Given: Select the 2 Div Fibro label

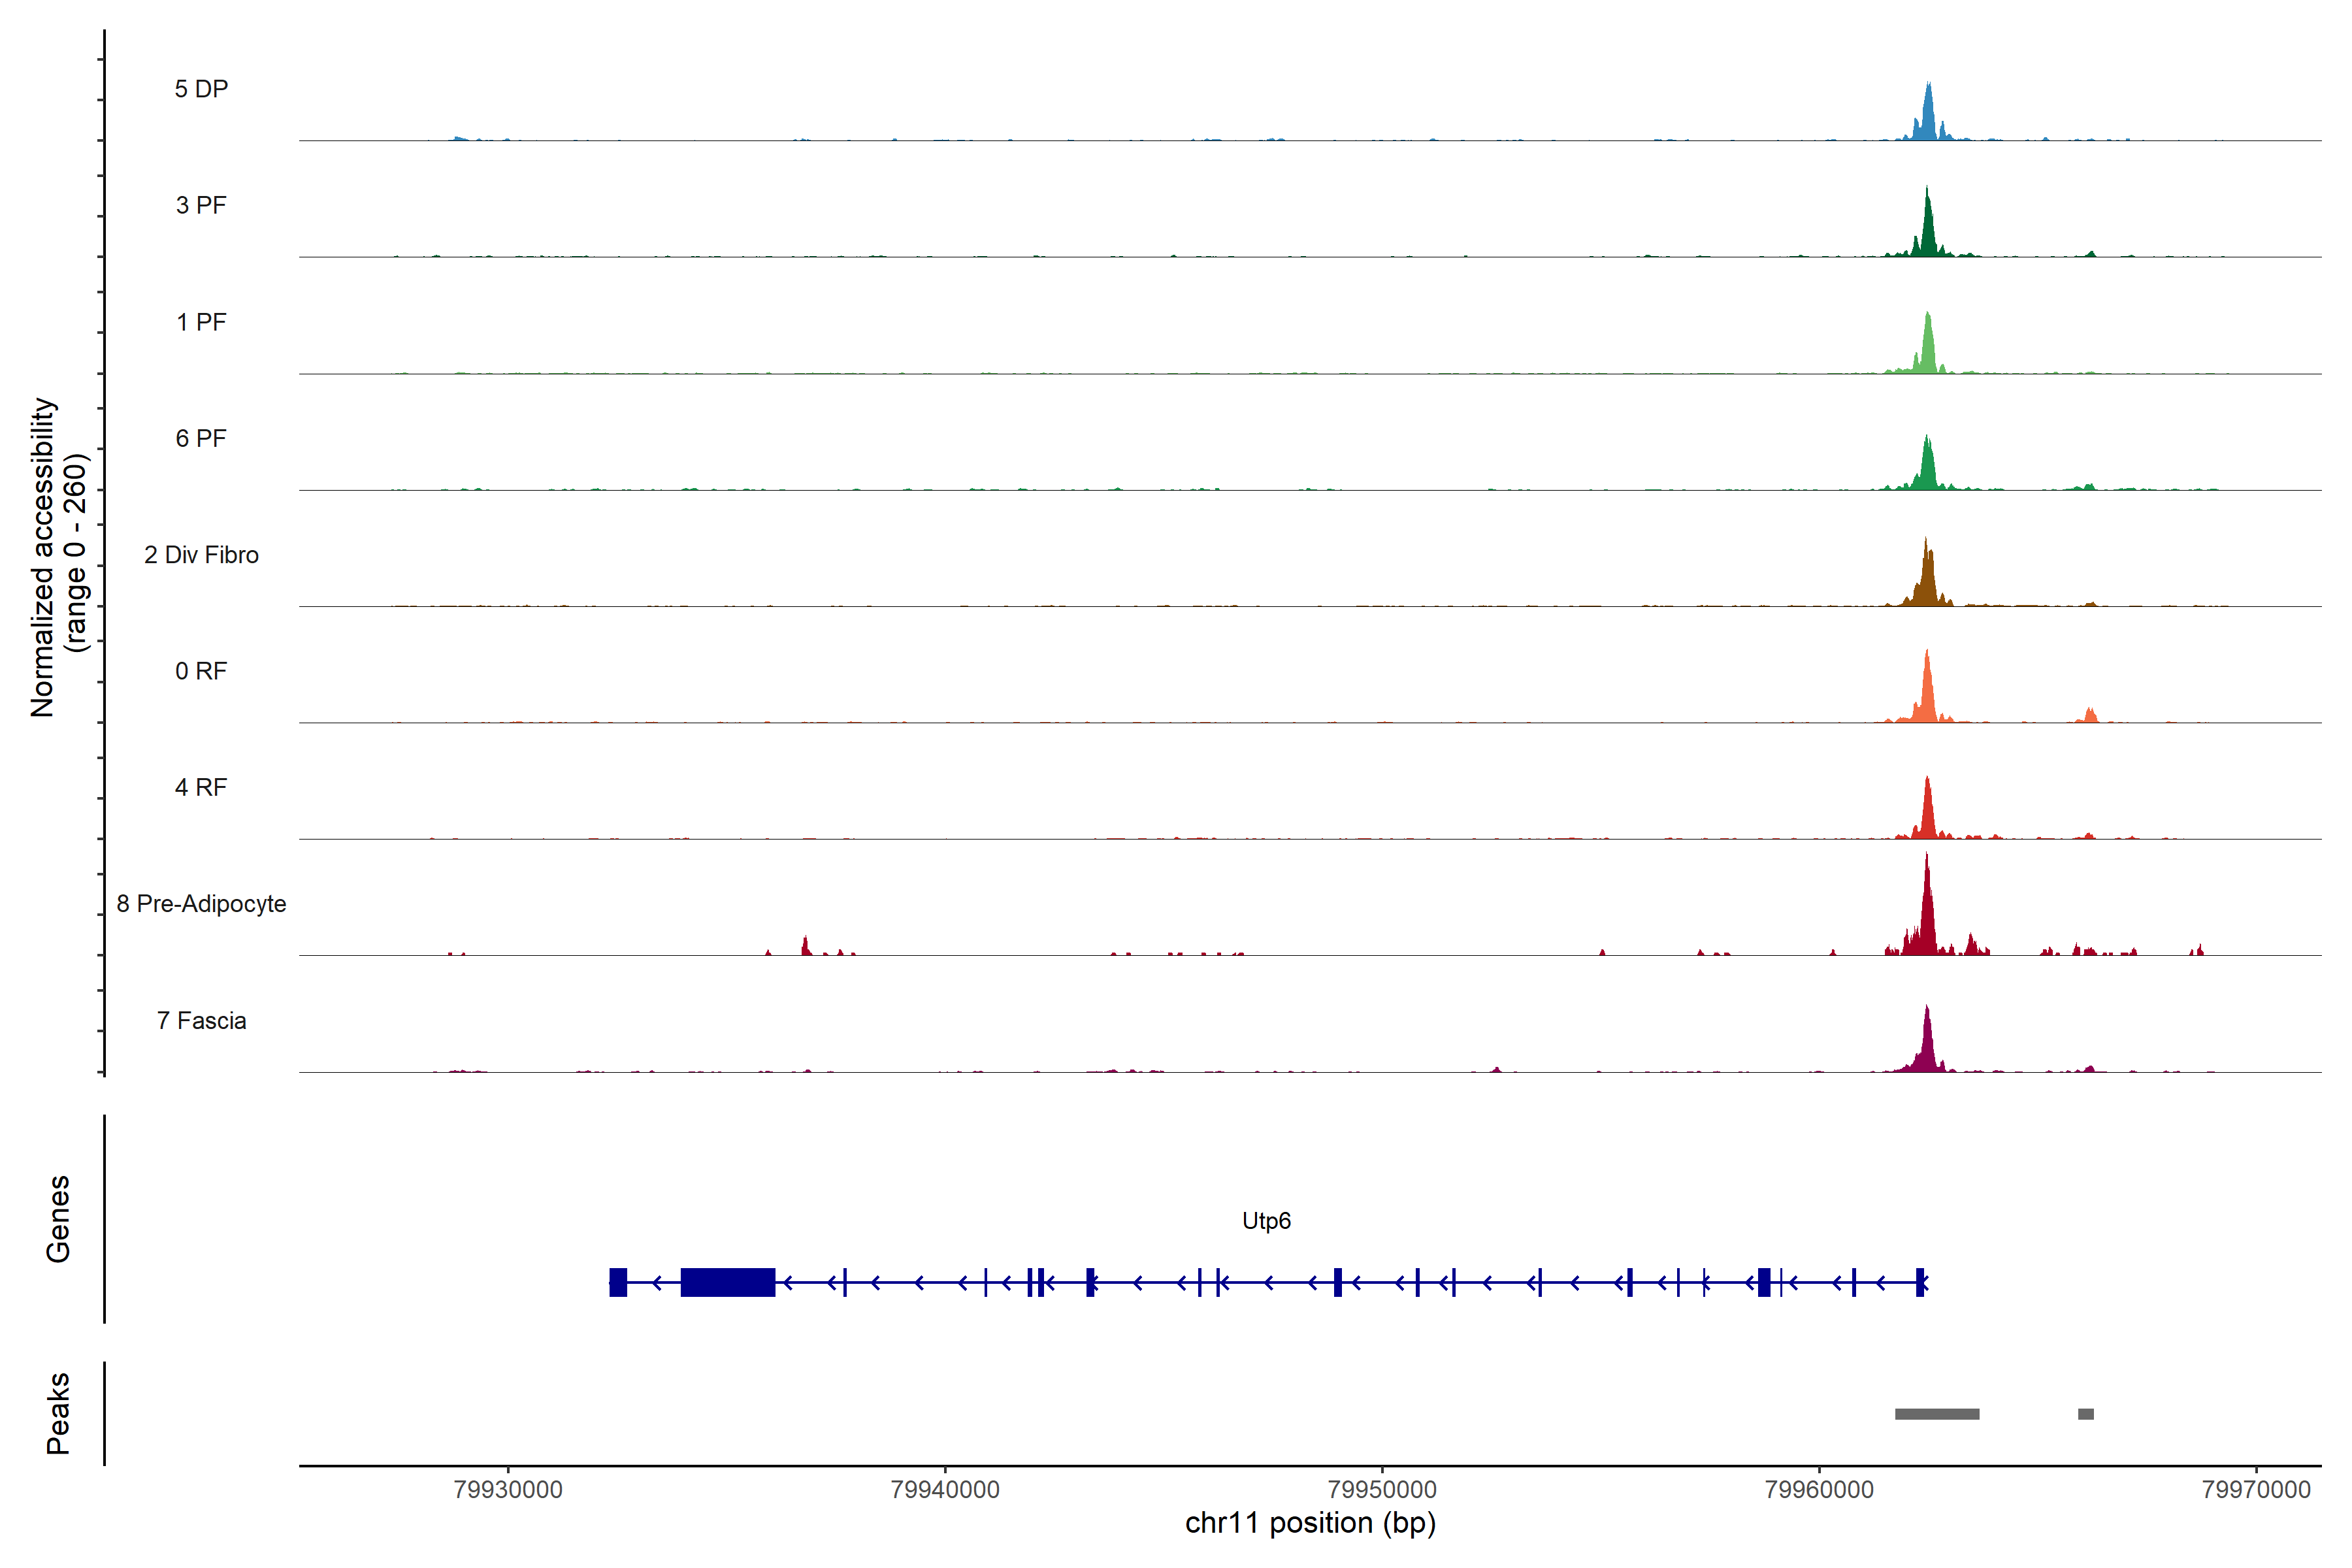Looking at the screenshot, I should tap(201, 555).
